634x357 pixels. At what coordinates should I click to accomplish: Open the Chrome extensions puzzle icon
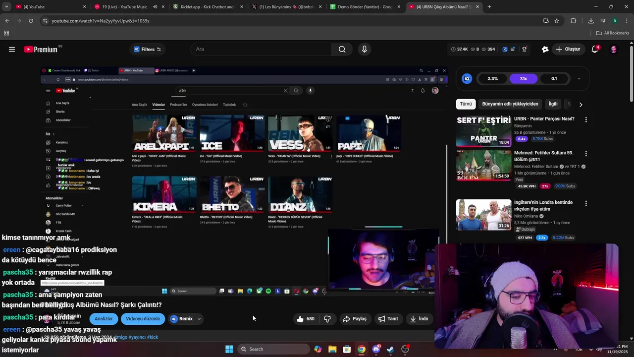574,21
